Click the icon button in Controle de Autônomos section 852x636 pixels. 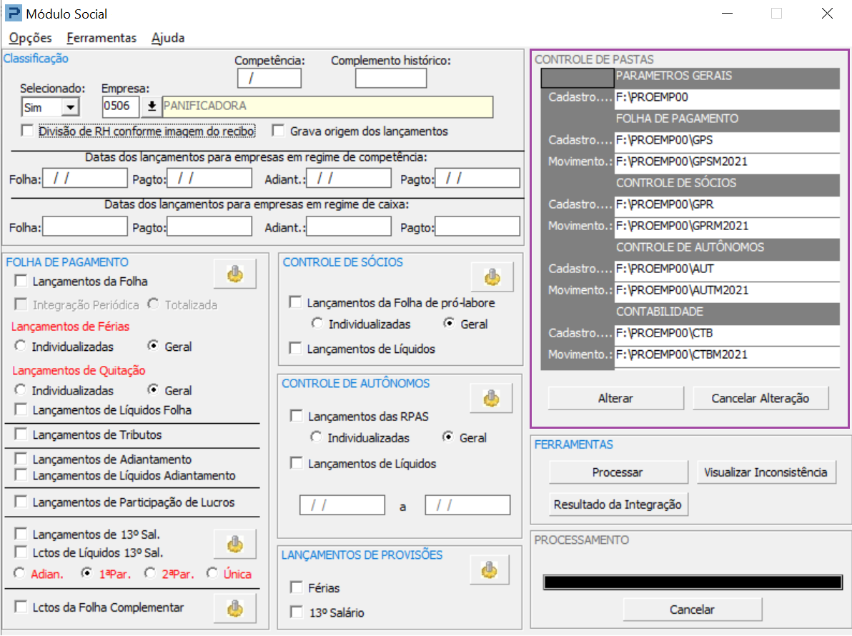click(x=491, y=397)
